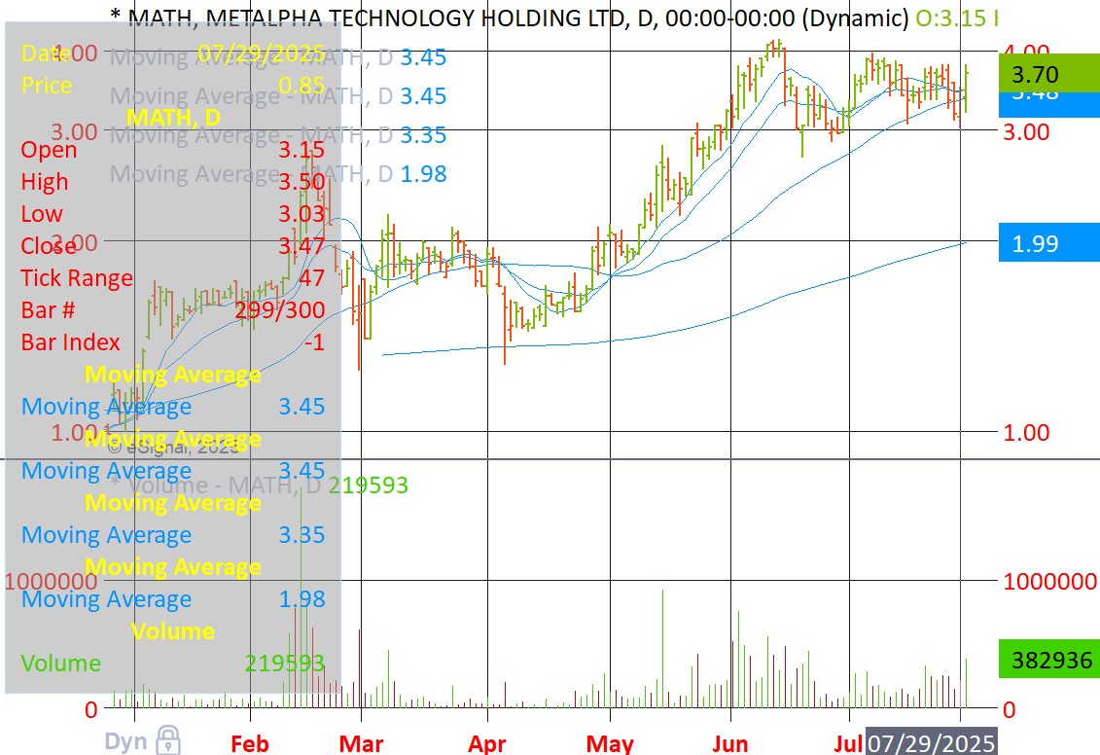Click the Price 0.85 row in data window
This screenshot has height=755, width=1100.
pos(172,85)
